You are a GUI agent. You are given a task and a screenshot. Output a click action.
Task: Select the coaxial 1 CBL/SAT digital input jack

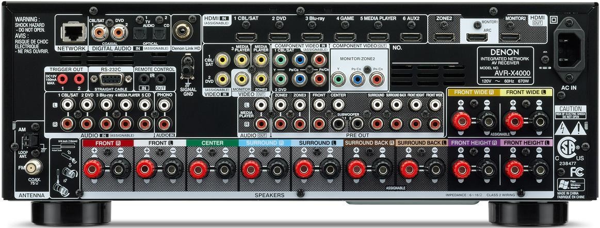tap(100, 32)
